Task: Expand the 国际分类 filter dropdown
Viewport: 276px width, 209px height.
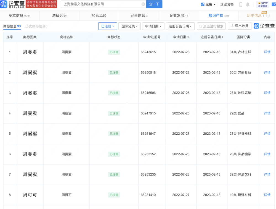Action: pos(129,26)
